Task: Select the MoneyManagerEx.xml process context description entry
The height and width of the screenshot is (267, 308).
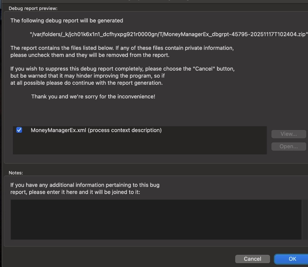Action: 96,130
